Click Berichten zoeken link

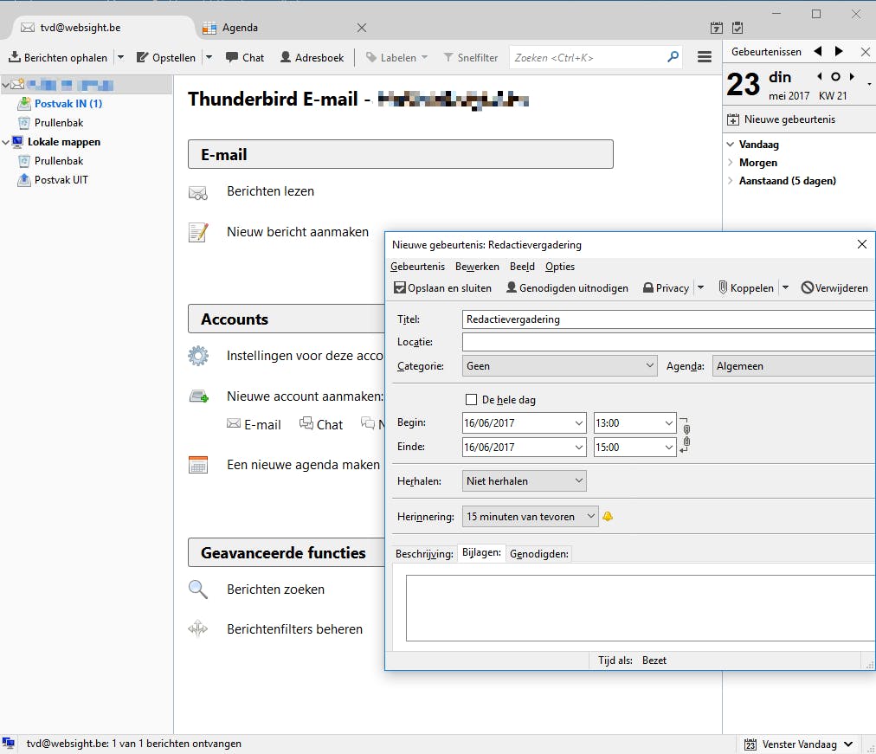click(275, 590)
